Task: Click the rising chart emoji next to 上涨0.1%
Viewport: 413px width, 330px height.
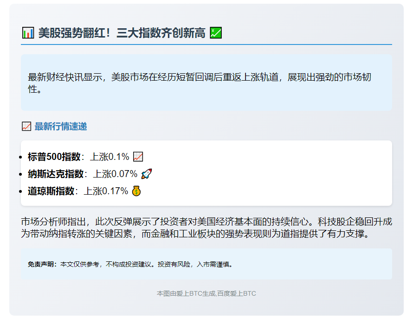Action: point(138,157)
